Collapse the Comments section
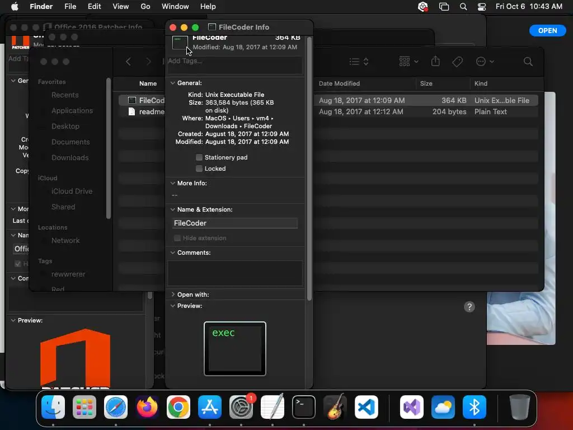The image size is (573, 430). point(172,253)
